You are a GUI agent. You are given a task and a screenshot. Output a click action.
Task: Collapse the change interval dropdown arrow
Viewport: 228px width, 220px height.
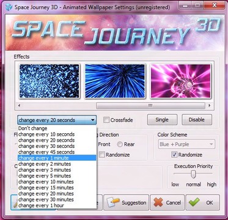click(93, 120)
